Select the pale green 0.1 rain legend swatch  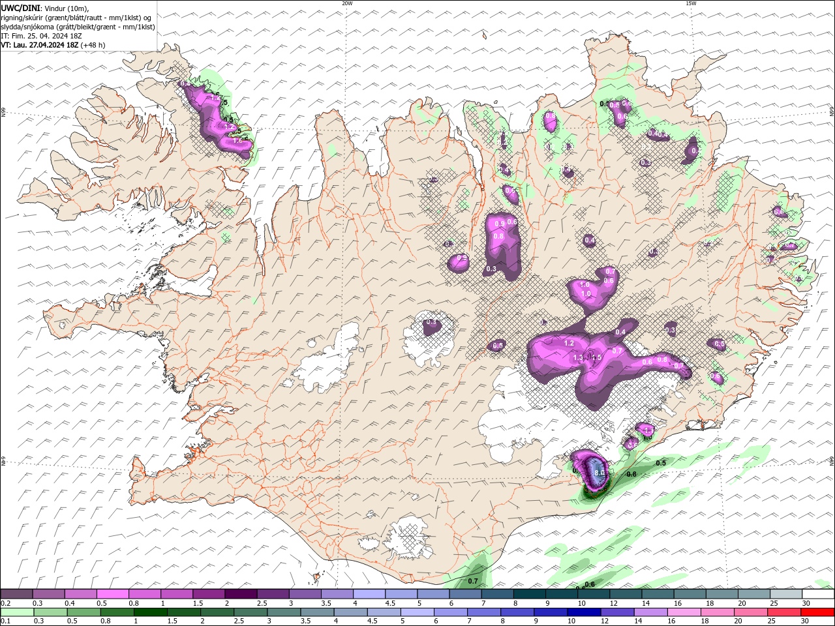tap(16, 612)
